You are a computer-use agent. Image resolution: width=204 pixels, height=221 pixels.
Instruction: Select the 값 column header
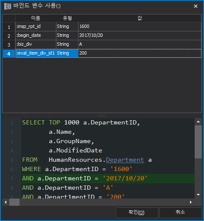tap(140, 18)
